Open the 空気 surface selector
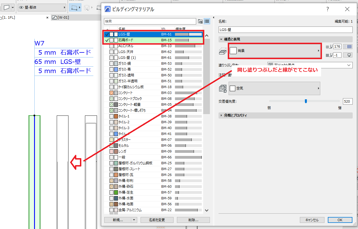The width and height of the screenshot is (358, 229). pyautogui.click(x=274, y=88)
